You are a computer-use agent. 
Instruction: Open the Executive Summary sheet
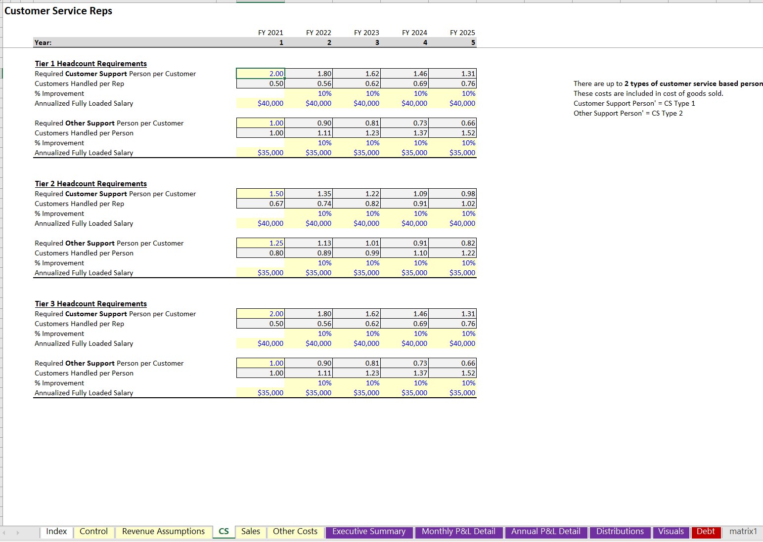[368, 532]
